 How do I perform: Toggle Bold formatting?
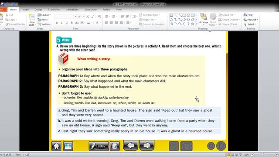(57, 23)
